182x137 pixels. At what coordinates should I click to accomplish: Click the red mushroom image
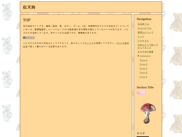point(148,113)
